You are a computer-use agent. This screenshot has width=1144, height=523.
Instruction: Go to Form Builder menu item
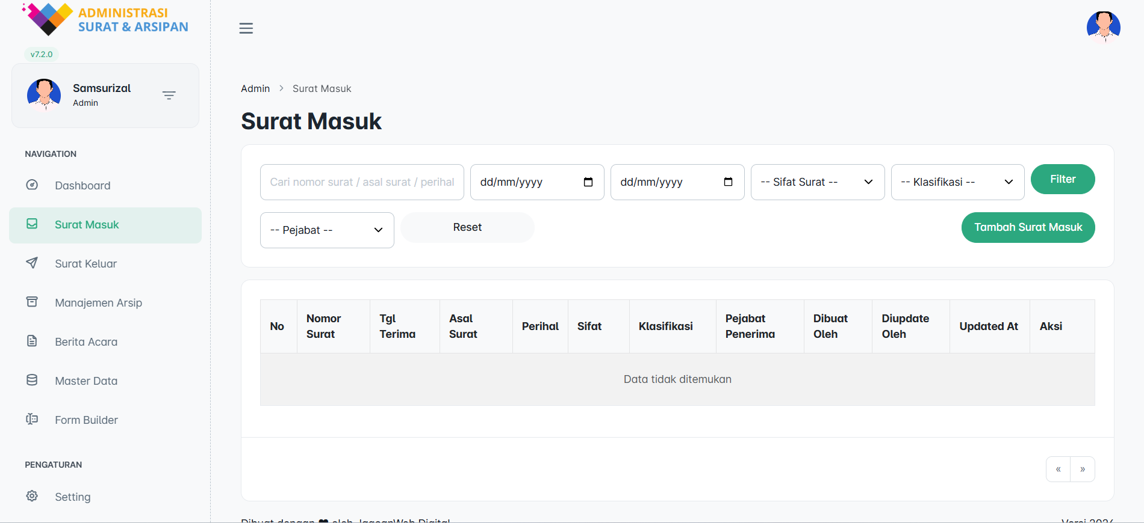(86, 420)
